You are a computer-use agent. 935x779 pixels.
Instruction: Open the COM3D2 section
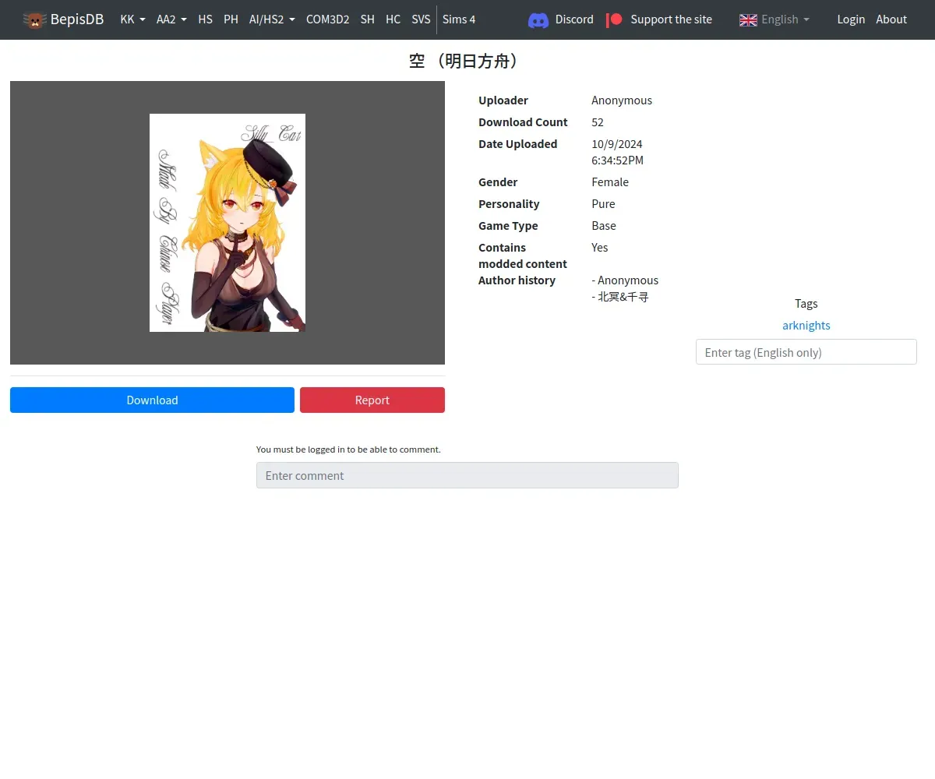pos(327,19)
